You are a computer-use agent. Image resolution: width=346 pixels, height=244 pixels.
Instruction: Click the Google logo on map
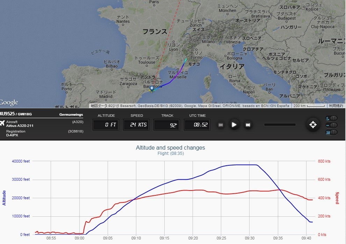(x=9, y=102)
